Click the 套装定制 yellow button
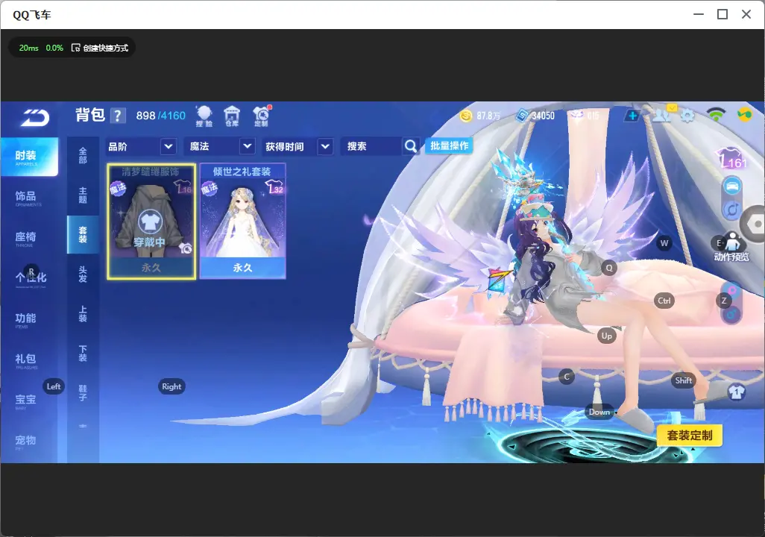This screenshot has width=765, height=537. click(x=690, y=435)
